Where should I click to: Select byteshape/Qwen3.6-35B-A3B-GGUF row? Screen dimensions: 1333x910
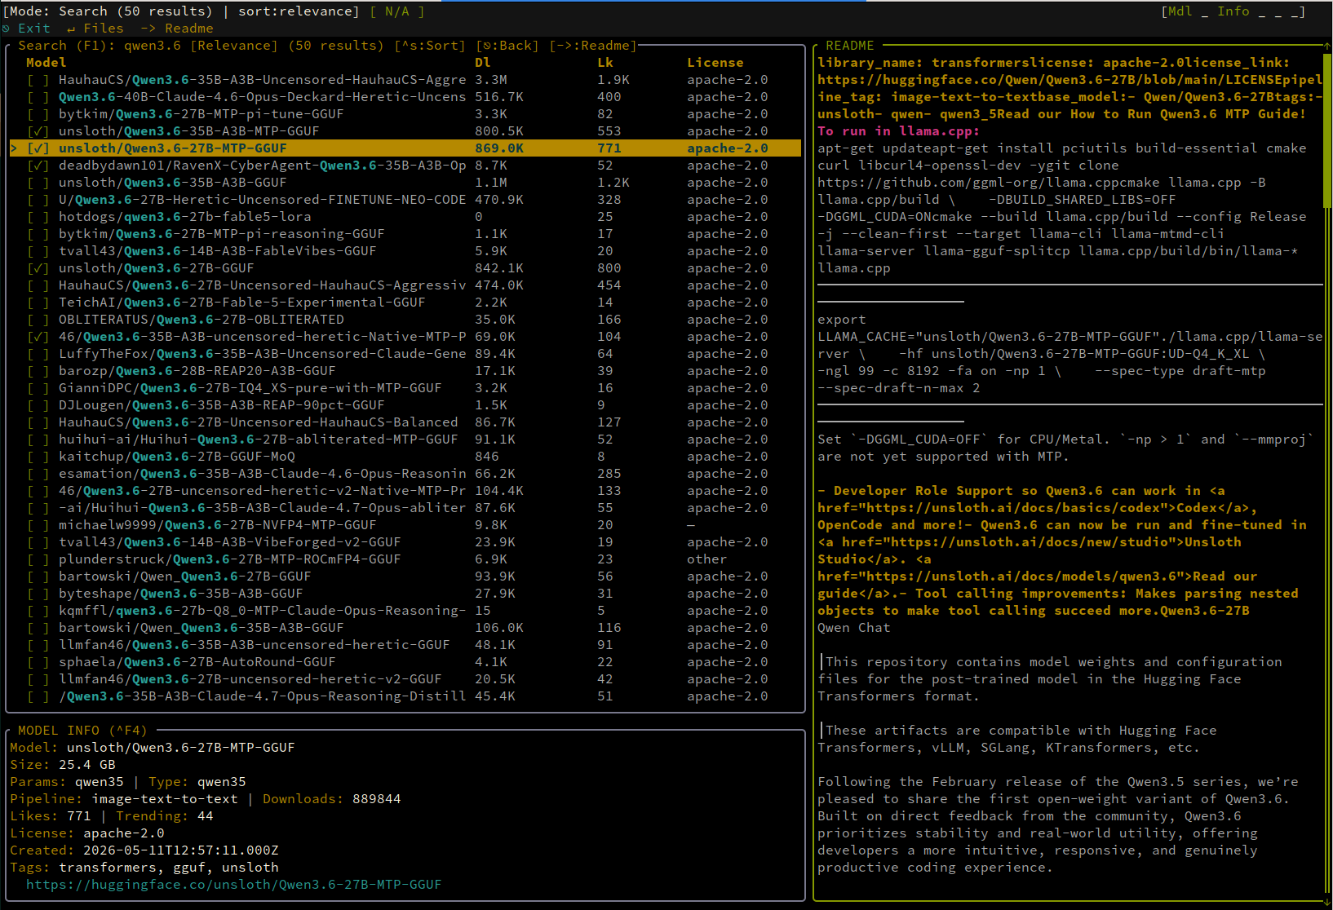coord(405,594)
